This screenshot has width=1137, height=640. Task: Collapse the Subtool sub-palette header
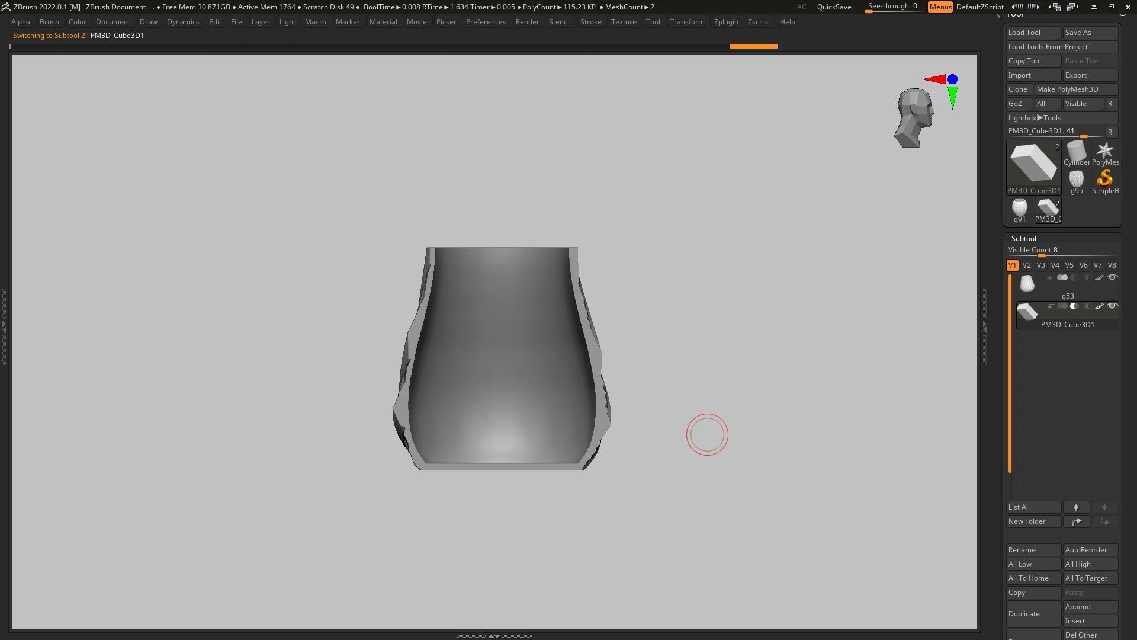tap(1023, 238)
